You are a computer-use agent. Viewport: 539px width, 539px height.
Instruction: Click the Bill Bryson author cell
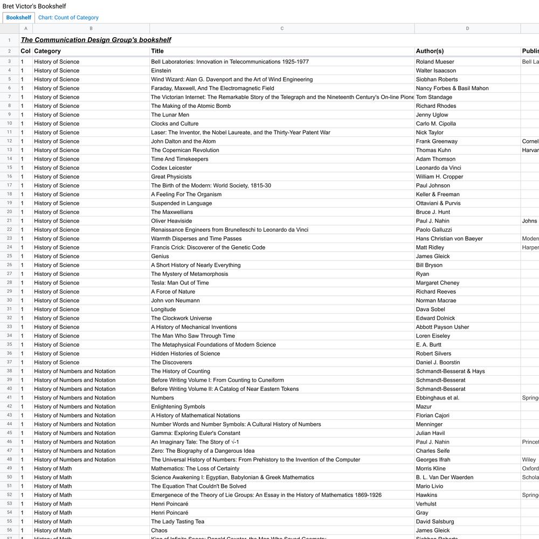[467, 265]
